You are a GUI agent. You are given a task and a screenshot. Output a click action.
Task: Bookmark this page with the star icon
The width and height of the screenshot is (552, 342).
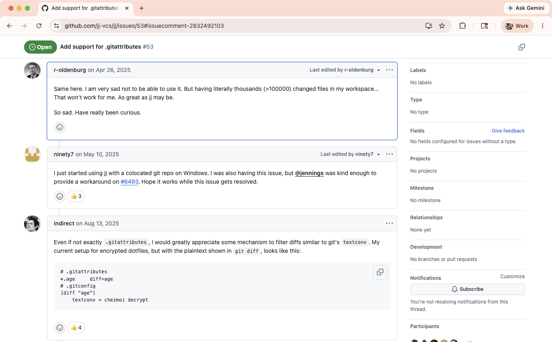coord(442,26)
